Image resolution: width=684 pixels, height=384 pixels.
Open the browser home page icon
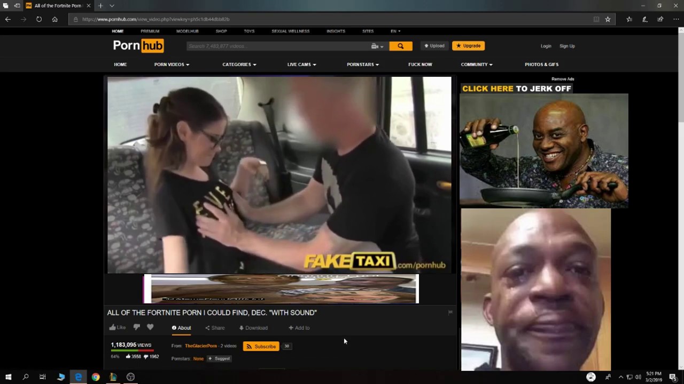point(55,19)
